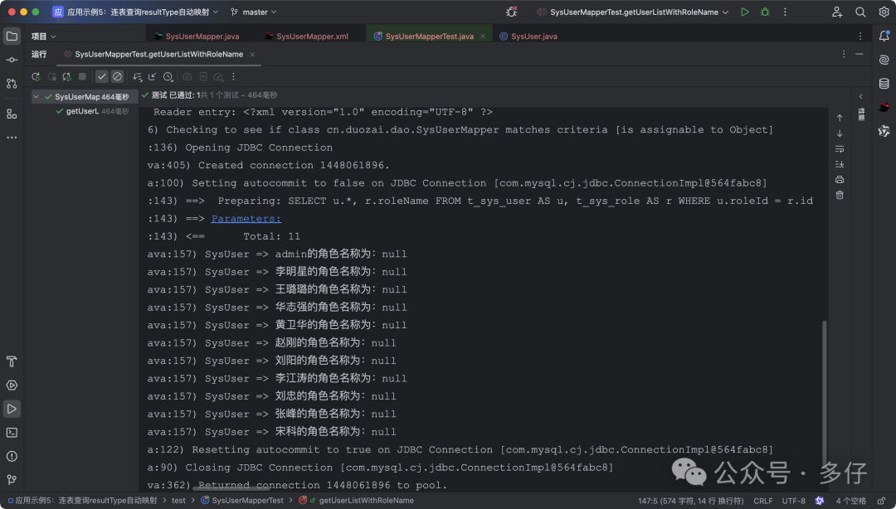Click the add collaborator user icon
The height and width of the screenshot is (509, 896).
pyautogui.click(x=837, y=12)
